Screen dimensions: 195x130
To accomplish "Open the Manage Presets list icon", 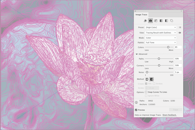I will coord(180,27).
